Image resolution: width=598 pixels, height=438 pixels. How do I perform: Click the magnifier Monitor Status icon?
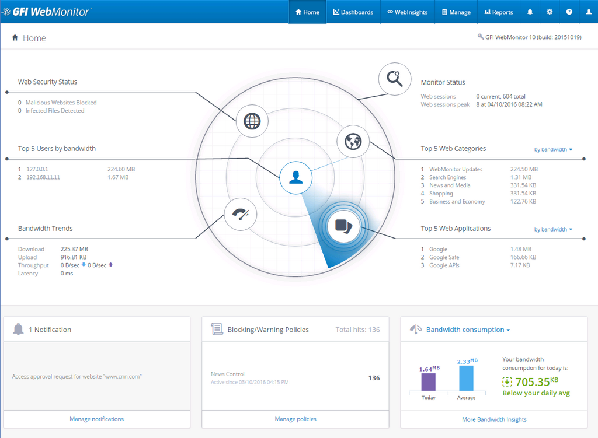[399, 79]
